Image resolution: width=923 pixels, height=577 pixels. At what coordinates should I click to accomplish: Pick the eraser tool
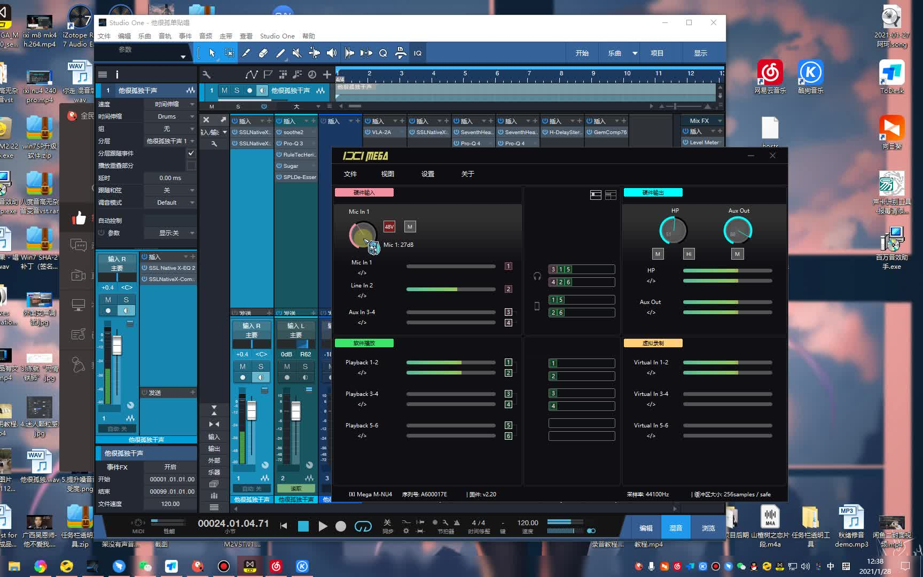click(263, 53)
